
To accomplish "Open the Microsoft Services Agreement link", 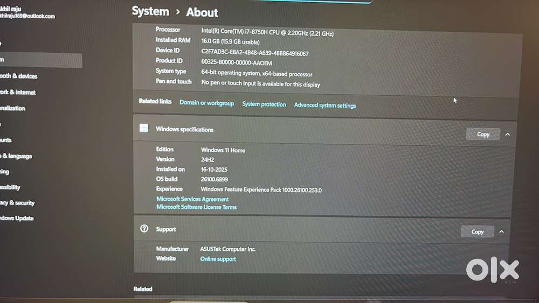I will 192,199.
